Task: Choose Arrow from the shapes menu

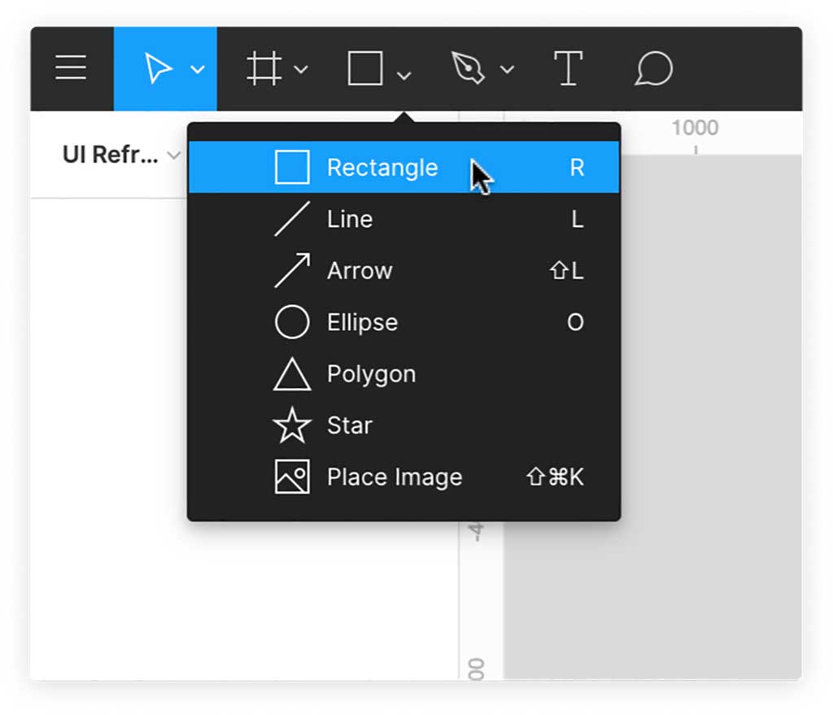Action: pos(403,270)
